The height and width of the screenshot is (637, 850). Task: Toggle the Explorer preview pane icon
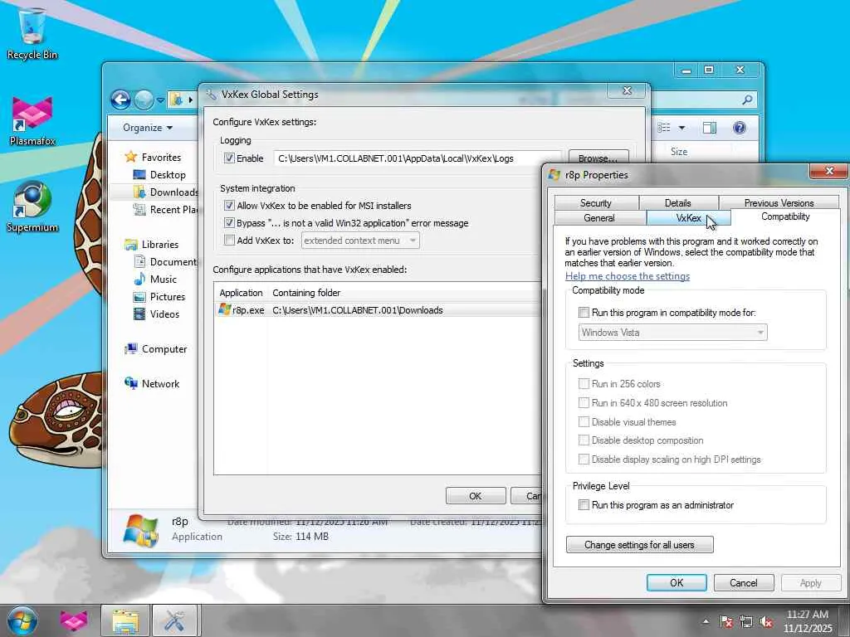pyautogui.click(x=710, y=128)
